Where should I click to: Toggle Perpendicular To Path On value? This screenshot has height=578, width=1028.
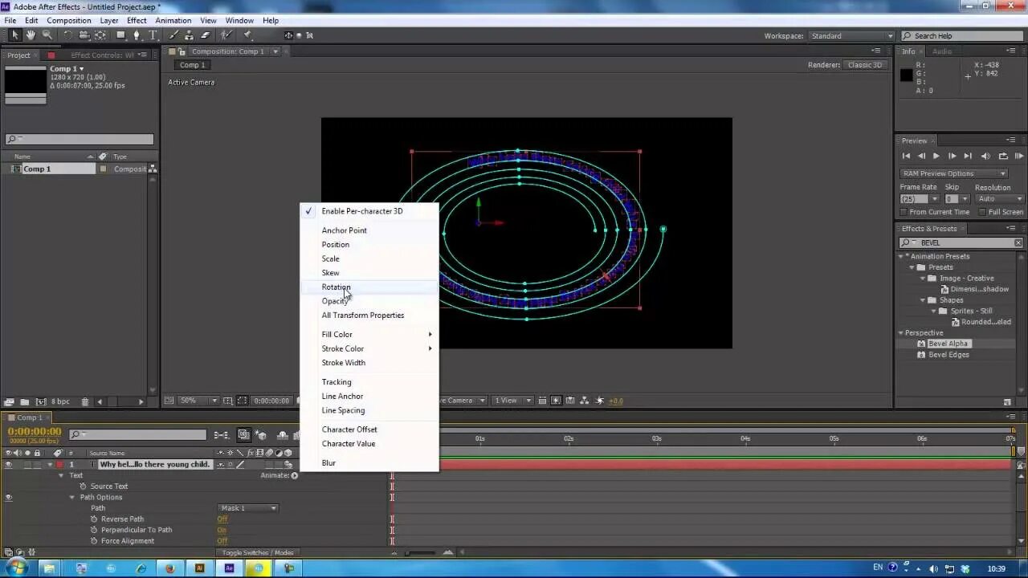tap(222, 530)
